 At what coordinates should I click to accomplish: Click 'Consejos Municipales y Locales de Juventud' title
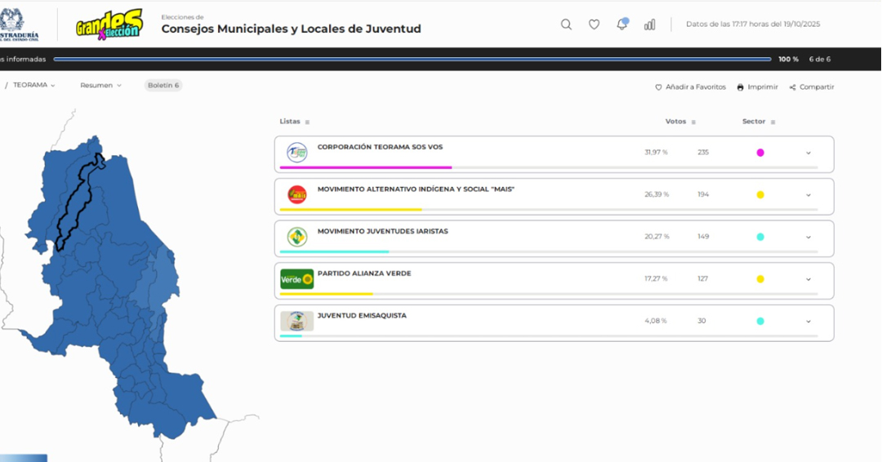point(292,29)
